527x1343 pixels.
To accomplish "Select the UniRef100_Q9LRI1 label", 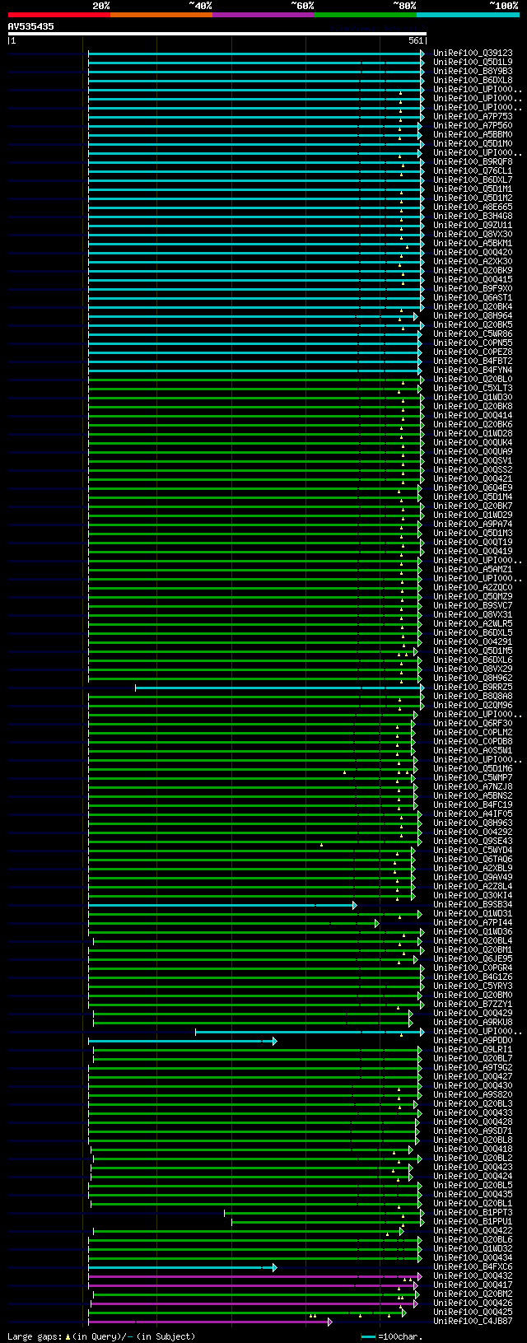I will tap(473, 1050).
